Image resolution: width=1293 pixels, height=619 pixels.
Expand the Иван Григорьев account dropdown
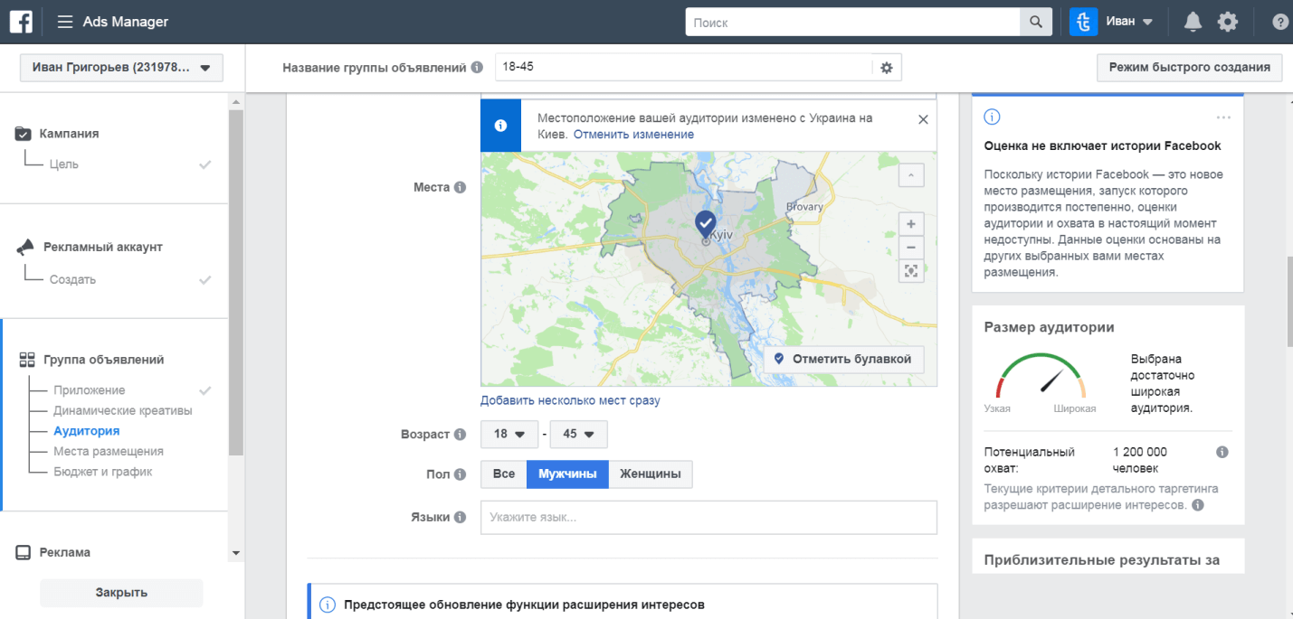click(x=121, y=68)
